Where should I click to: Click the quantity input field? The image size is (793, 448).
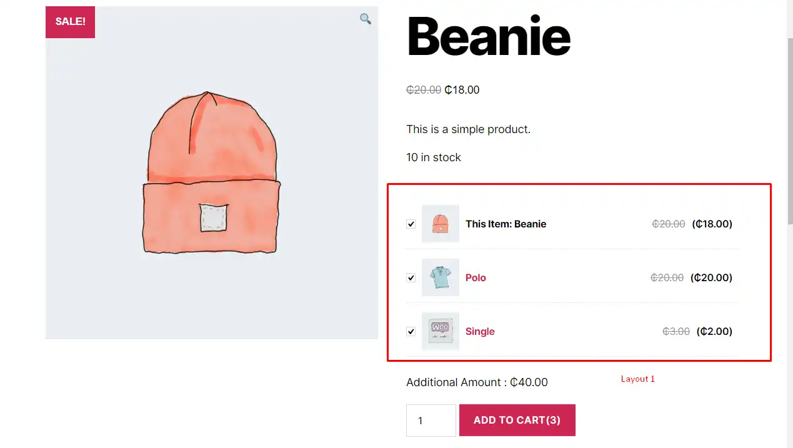[431, 421]
